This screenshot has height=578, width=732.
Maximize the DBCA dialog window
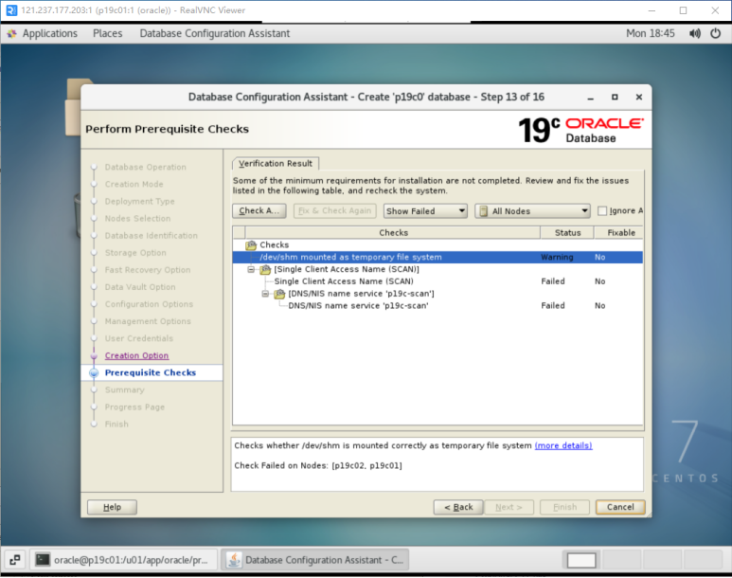point(615,98)
